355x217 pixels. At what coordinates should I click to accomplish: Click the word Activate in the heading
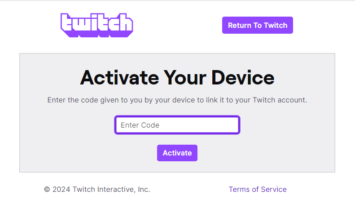(x=119, y=78)
